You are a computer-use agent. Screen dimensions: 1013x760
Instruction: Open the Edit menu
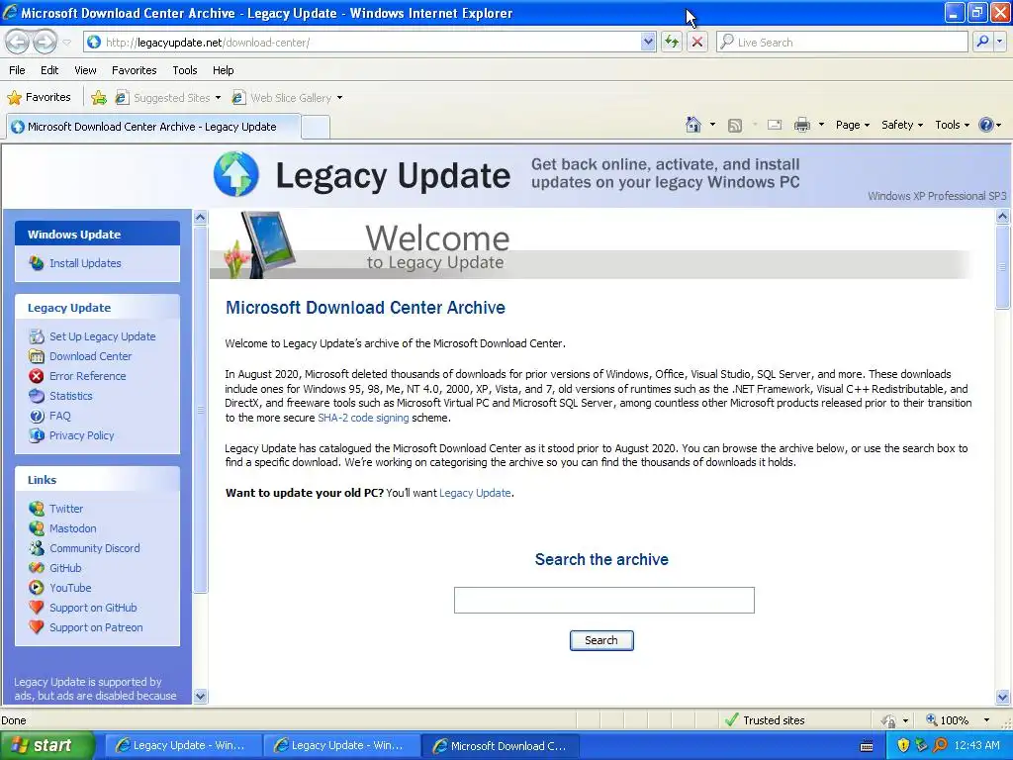[49, 70]
